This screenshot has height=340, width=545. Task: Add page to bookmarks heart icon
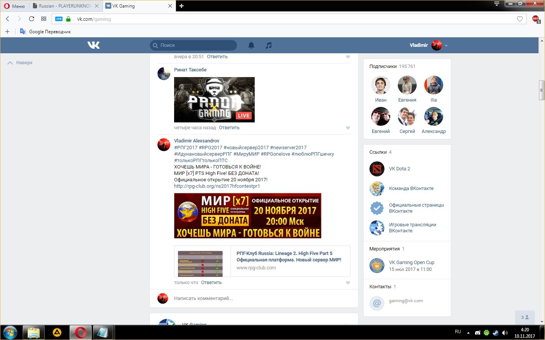pos(520,19)
